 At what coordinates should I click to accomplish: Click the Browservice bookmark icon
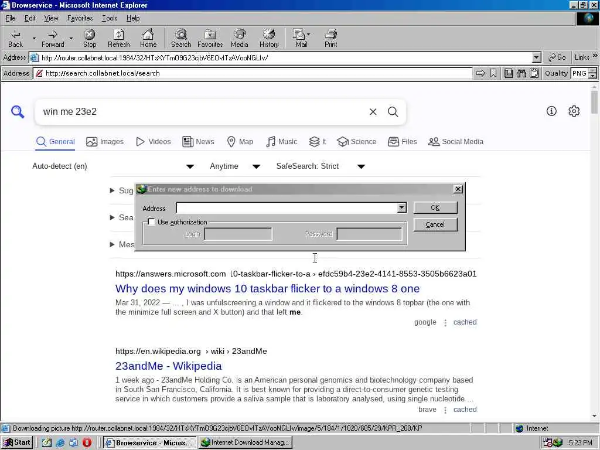click(493, 73)
